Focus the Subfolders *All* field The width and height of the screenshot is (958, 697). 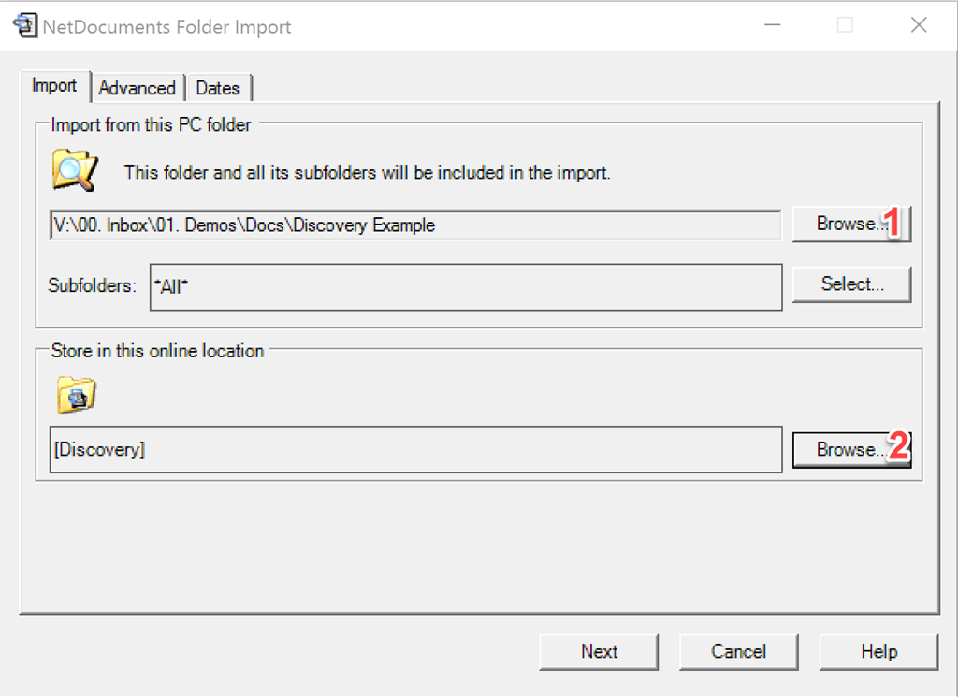(x=466, y=287)
